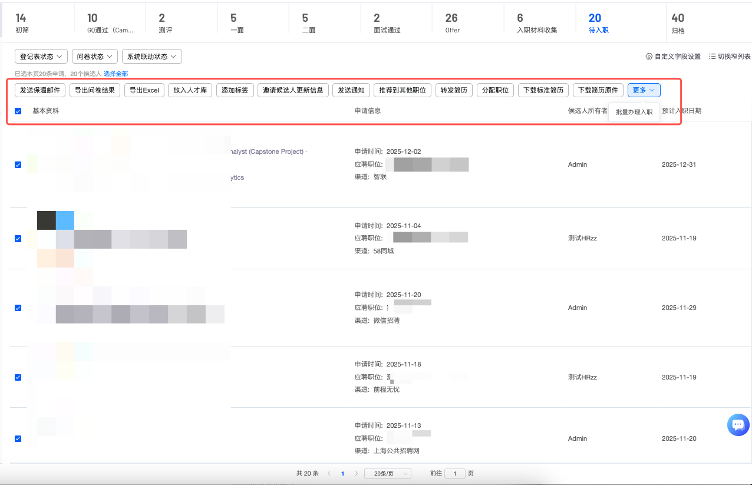Switch to the Offer stage tab
Viewport: 752px width, 485px height.
tap(468, 23)
